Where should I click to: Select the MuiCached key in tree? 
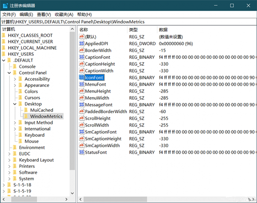(x=42, y=110)
